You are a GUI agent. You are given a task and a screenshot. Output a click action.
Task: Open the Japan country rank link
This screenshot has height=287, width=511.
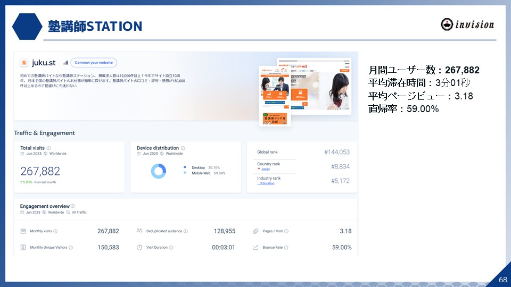pos(265,169)
